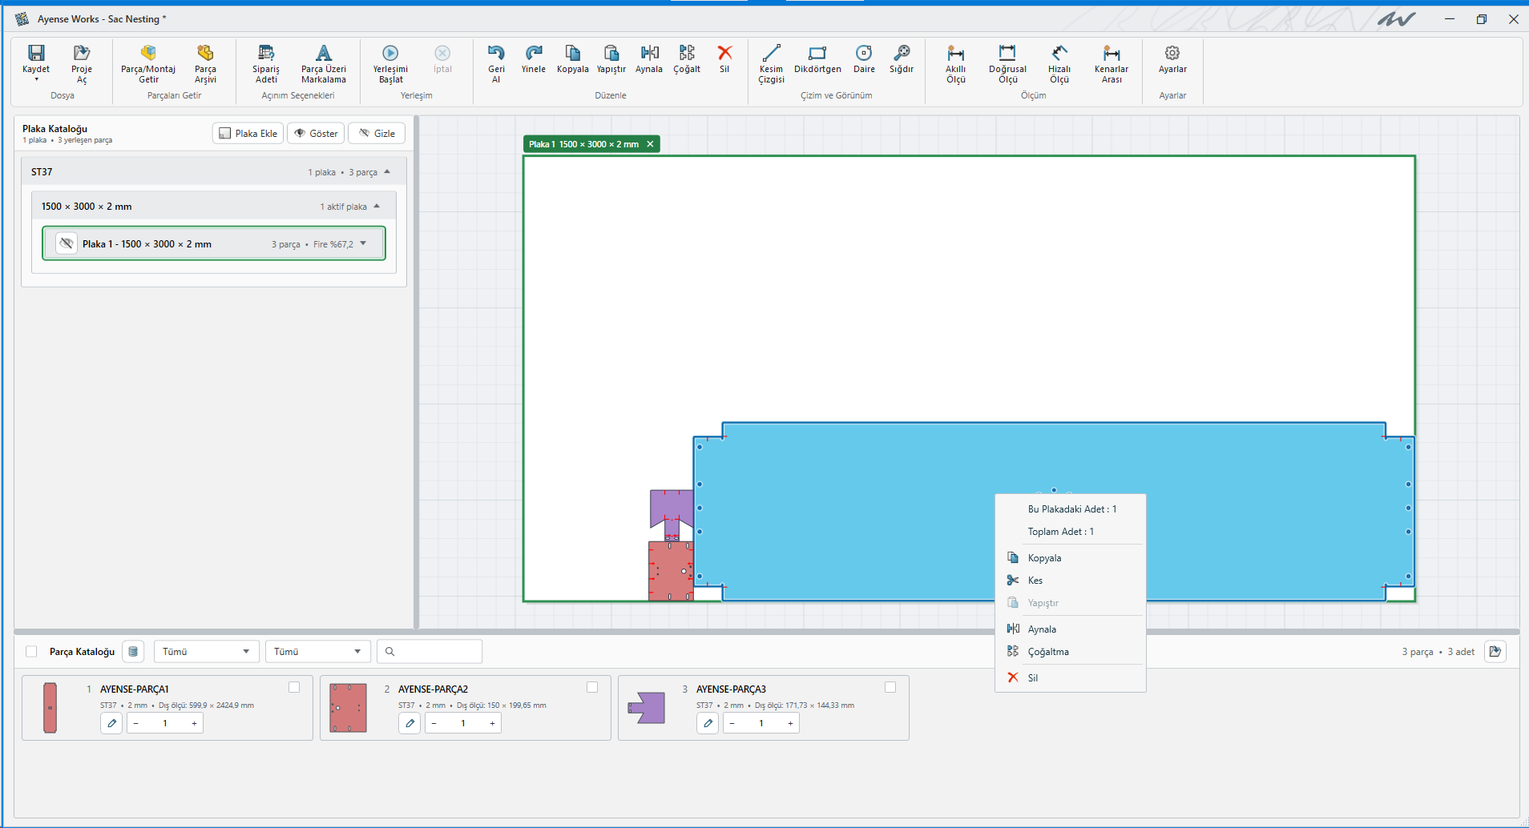Start nesting with Yerleşimi Başlat
This screenshot has width=1529, height=828.
click(390, 63)
